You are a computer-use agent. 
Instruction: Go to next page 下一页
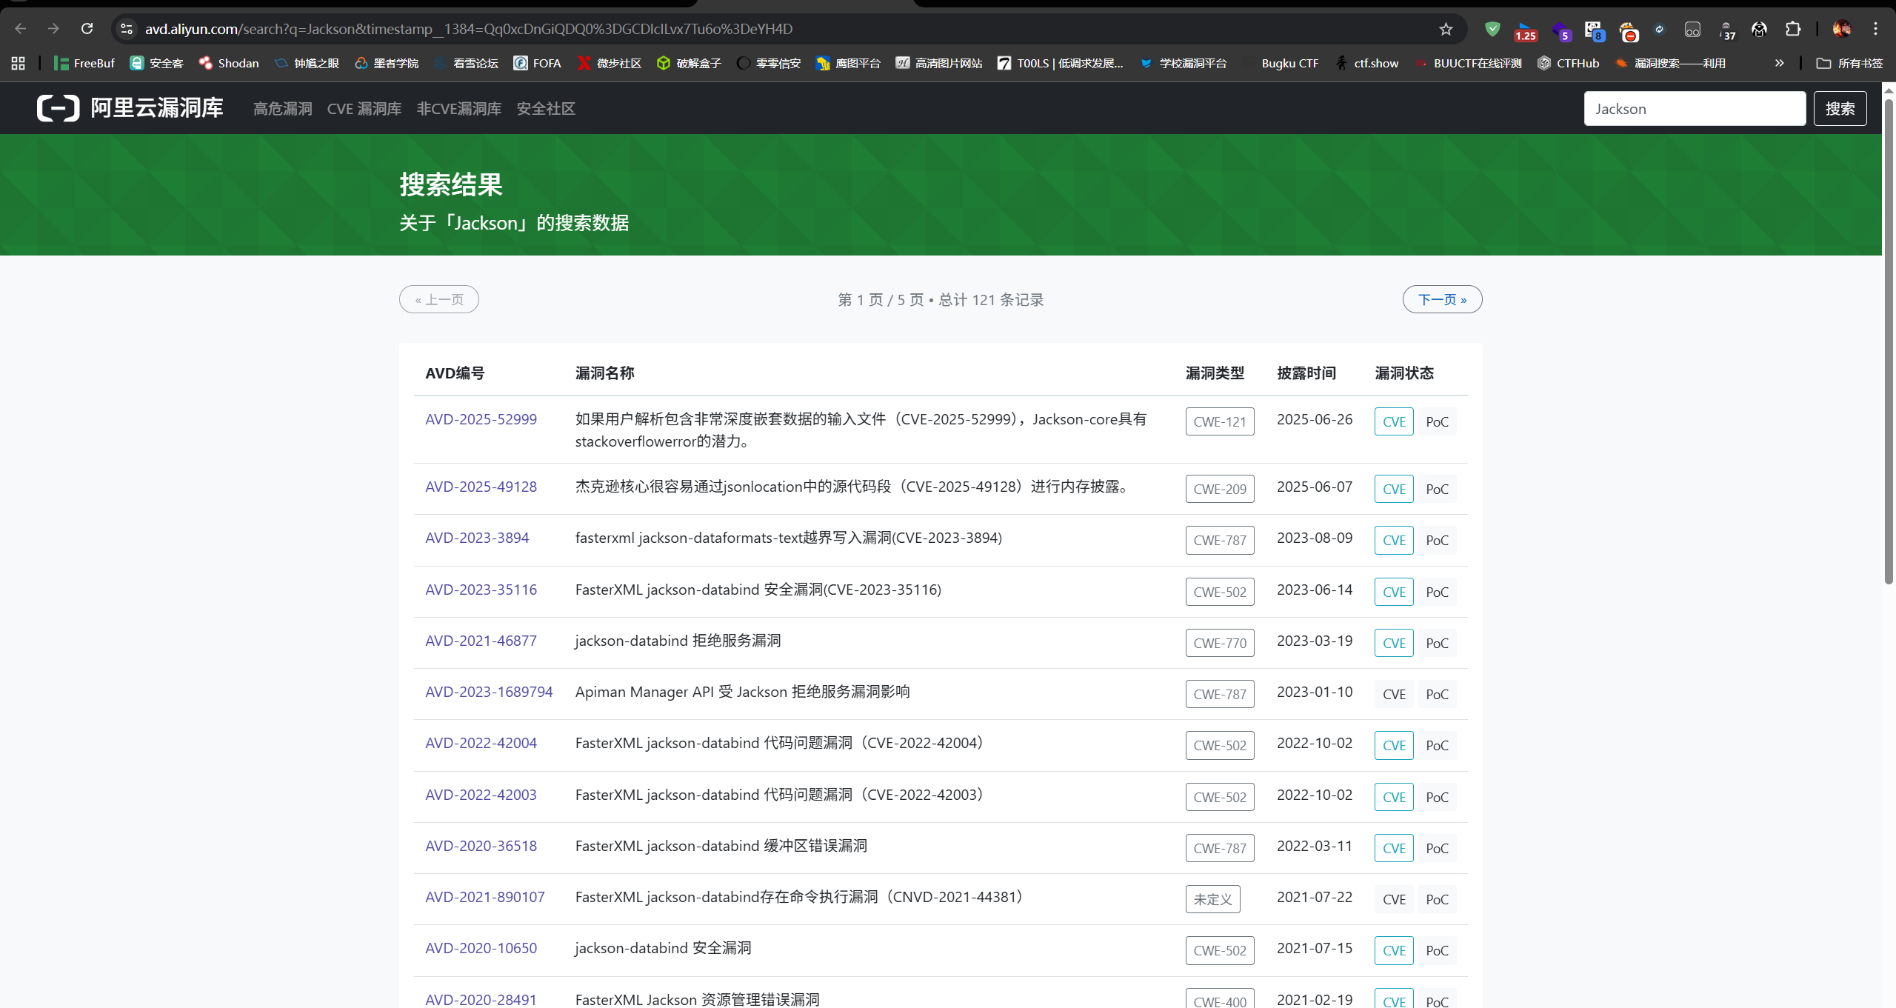pos(1441,299)
